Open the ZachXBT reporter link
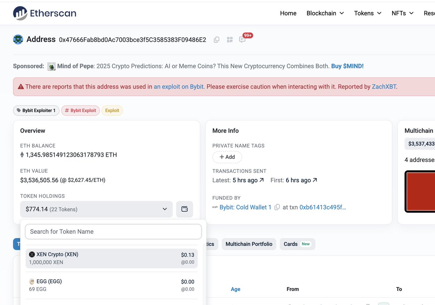The width and height of the screenshot is (435, 305). tap(384, 86)
